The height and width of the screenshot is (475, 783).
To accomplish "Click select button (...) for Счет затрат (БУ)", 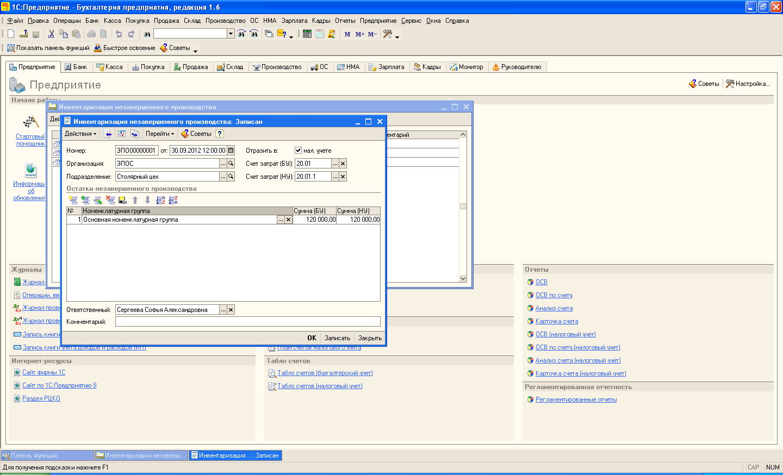I will tap(335, 164).
